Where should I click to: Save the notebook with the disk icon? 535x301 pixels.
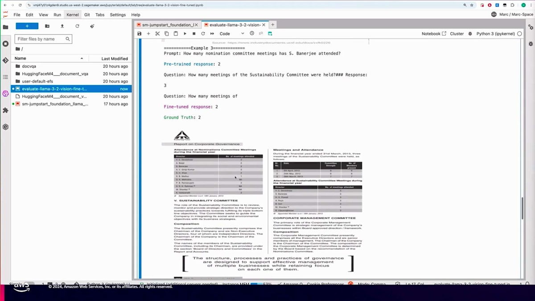tap(140, 33)
